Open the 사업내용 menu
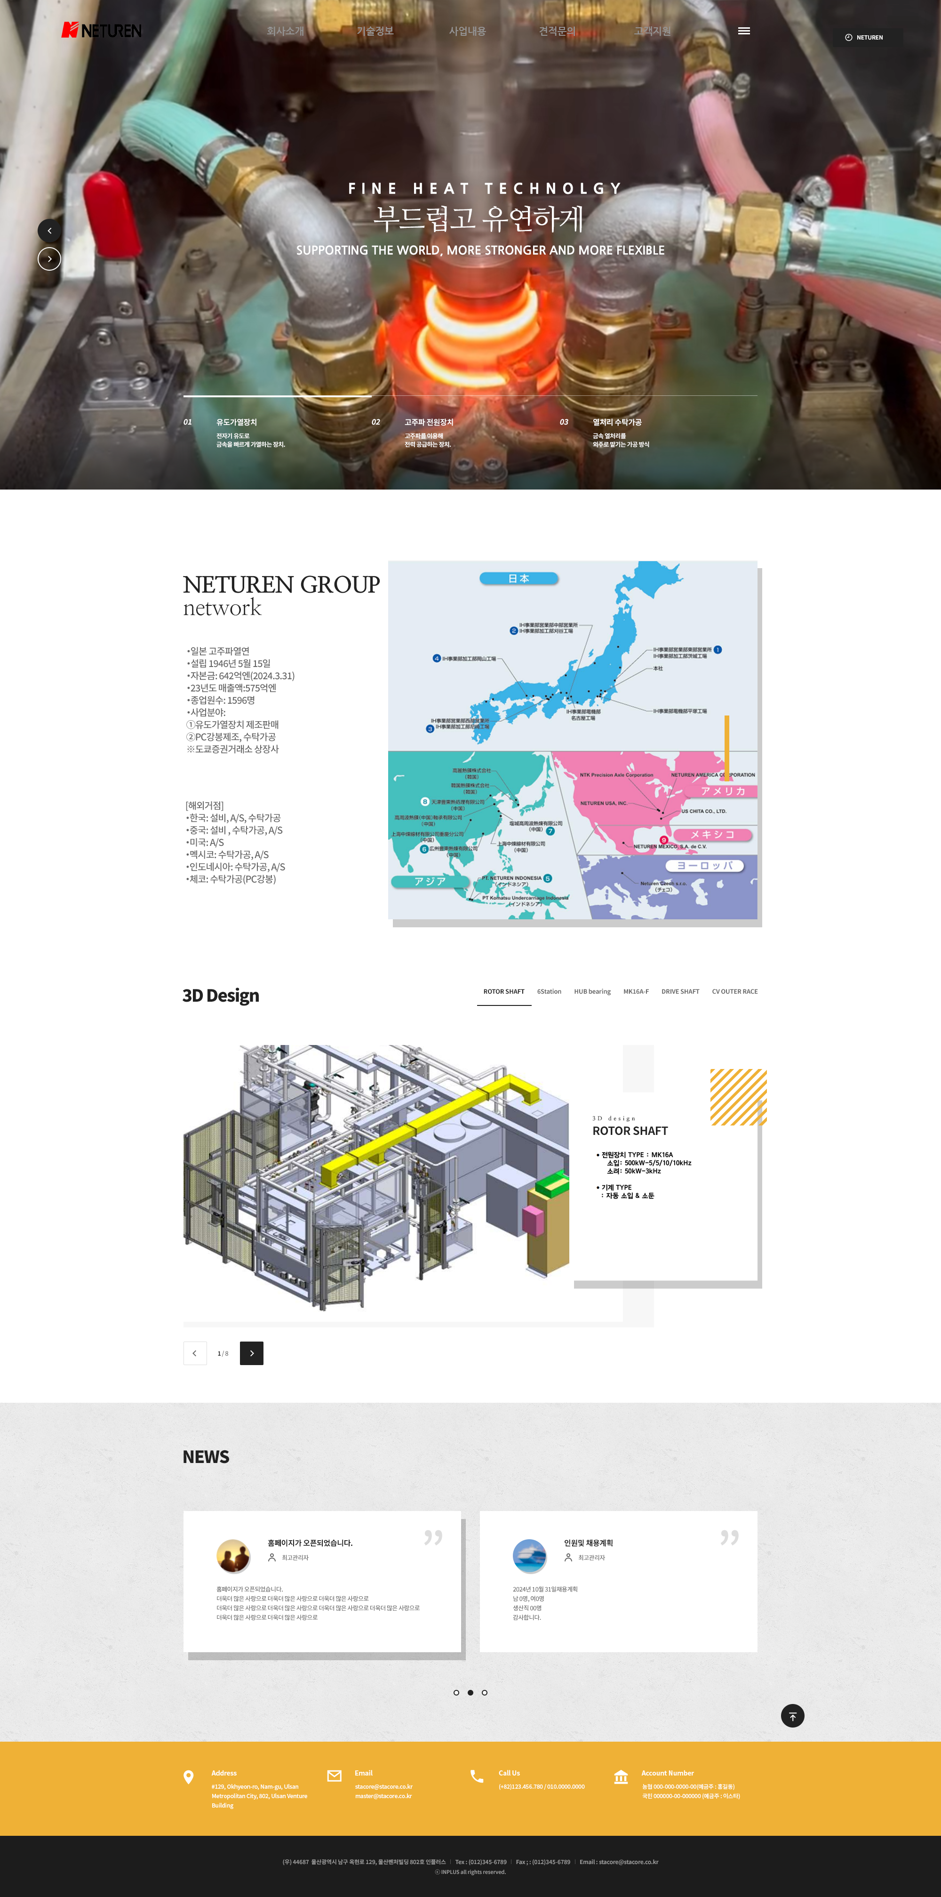 click(x=468, y=31)
